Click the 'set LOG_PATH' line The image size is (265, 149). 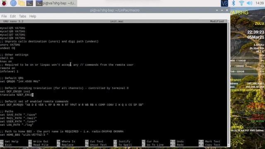click(x=17, y=125)
